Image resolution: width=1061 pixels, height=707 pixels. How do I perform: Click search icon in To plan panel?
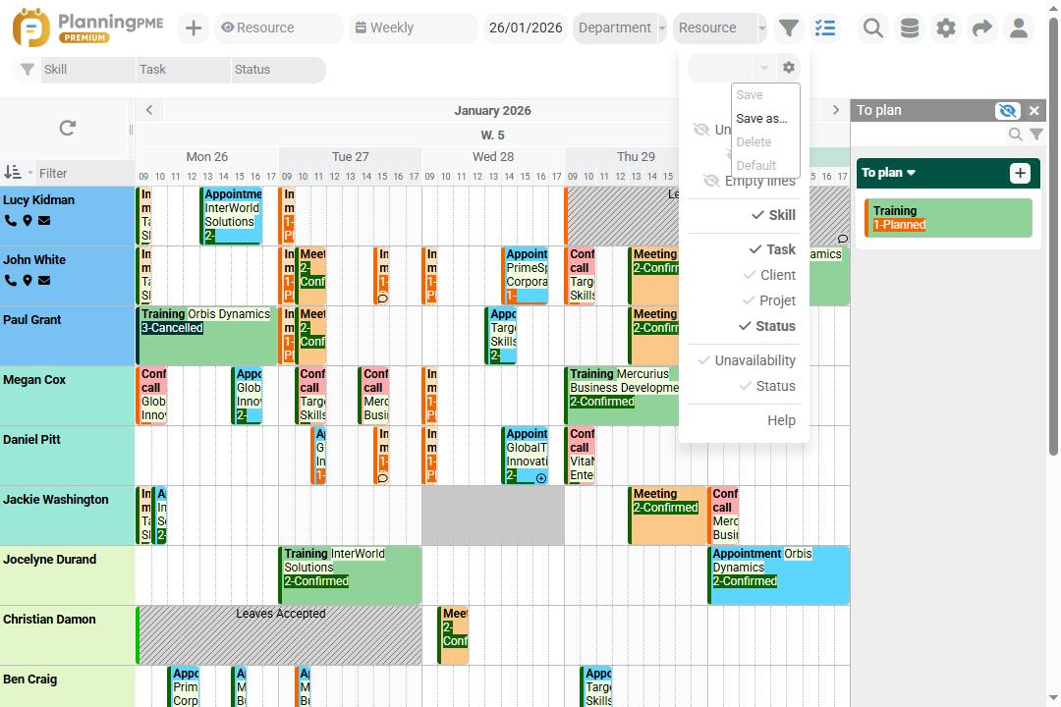(x=1015, y=134)
